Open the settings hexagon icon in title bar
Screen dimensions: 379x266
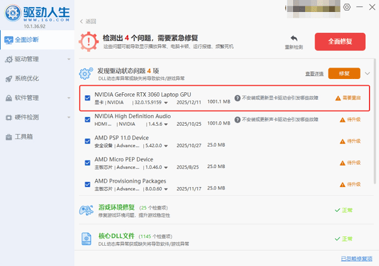(347, 7)
